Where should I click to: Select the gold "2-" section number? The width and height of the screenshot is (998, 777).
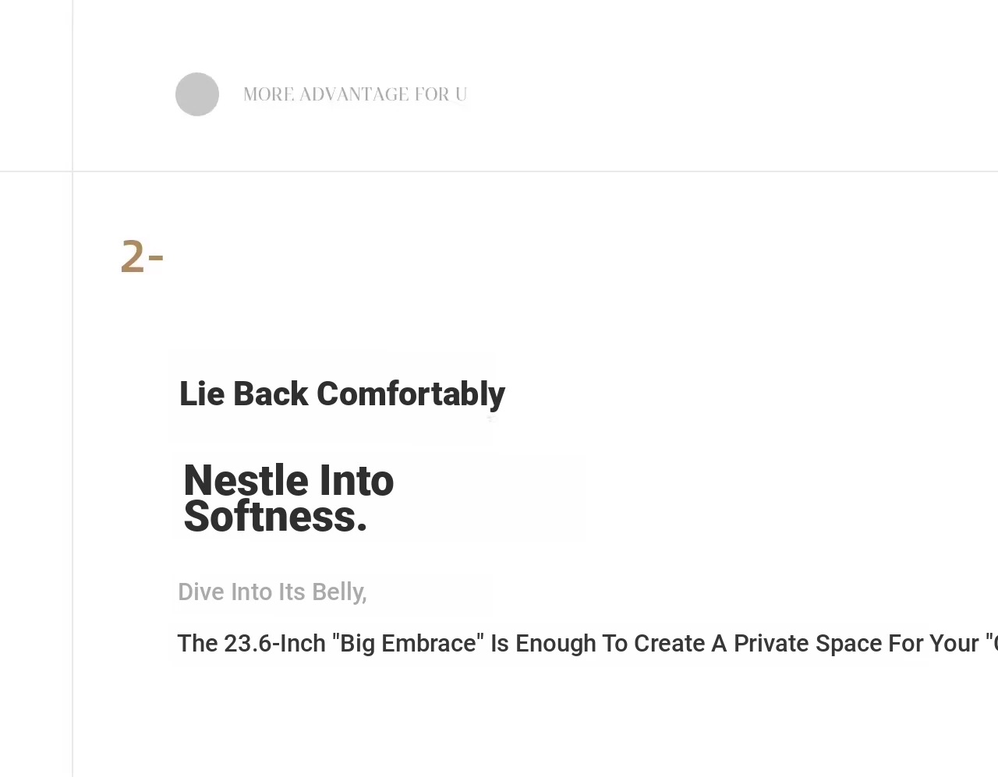click(142, 256)
